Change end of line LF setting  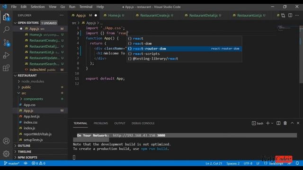pos(258,163)
